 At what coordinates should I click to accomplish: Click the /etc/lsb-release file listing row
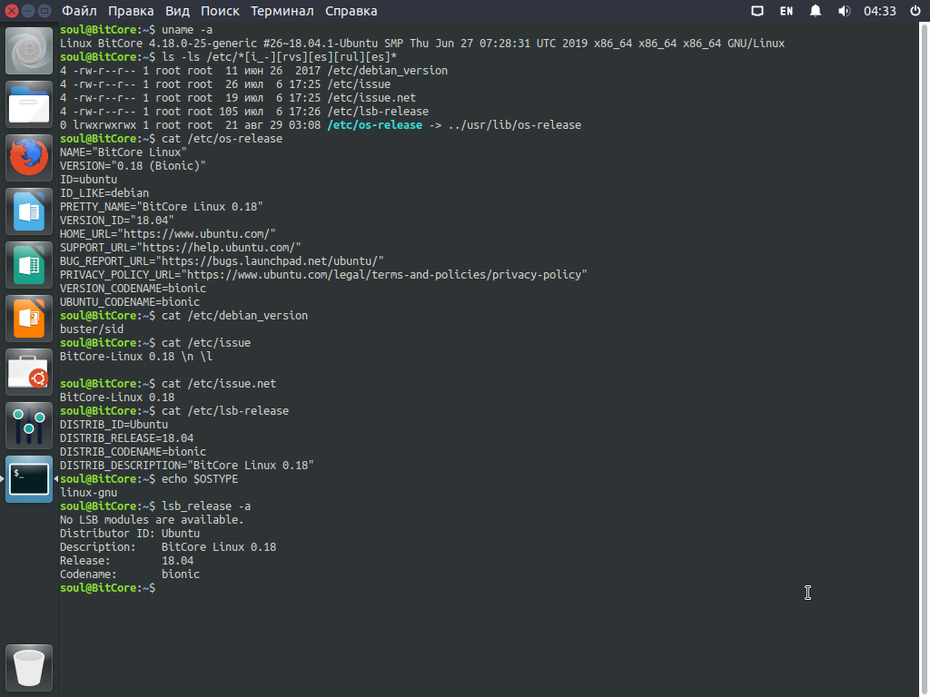tap(244, 112)
